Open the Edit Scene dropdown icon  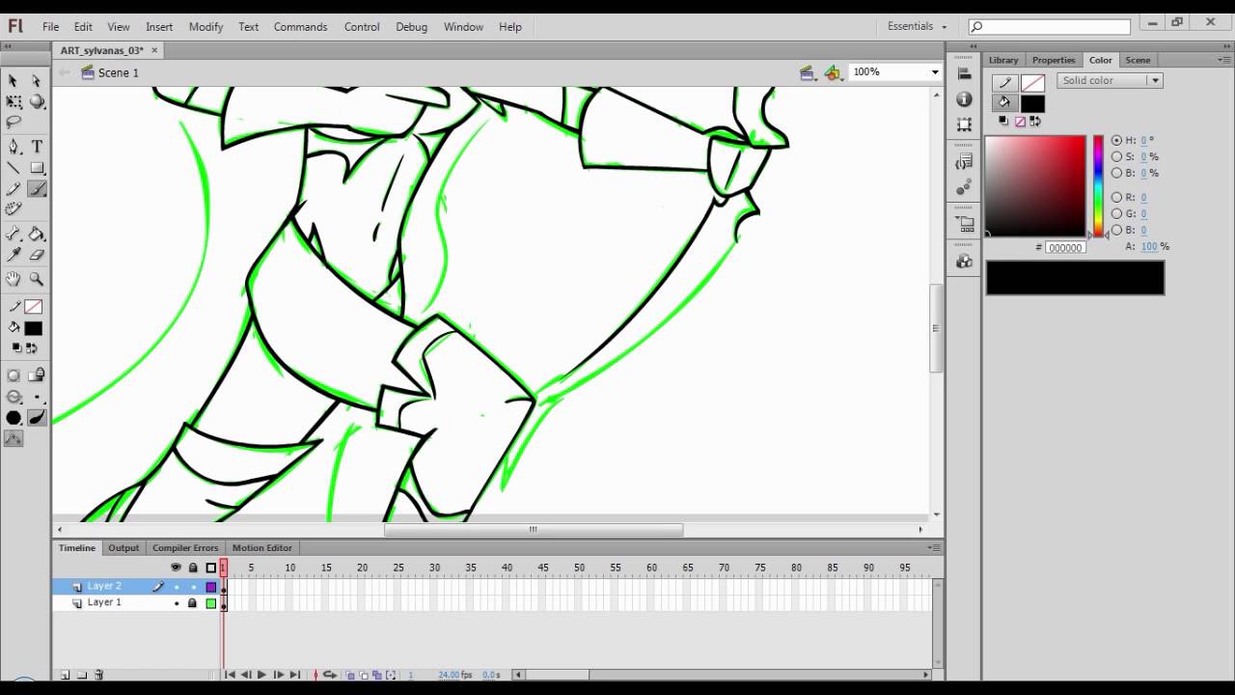click(808, 72)
